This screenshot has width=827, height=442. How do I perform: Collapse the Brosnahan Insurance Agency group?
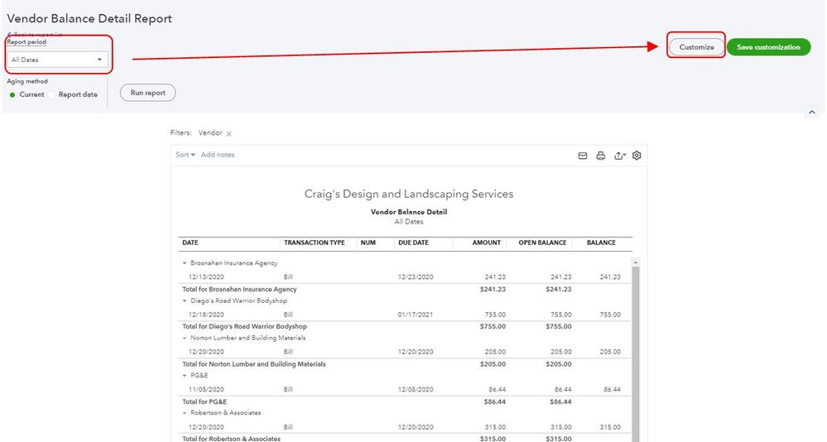point(184,263)
